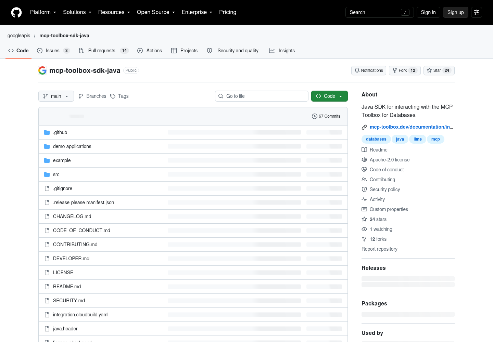Image resolution: width=493 pixels, height=342 pixels.
Task: Open DEVELOPER.md file
Action: pyautogui.click(x=71, y=259)
